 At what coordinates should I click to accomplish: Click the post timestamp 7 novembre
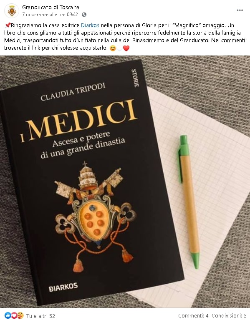(x=50, y=15)
